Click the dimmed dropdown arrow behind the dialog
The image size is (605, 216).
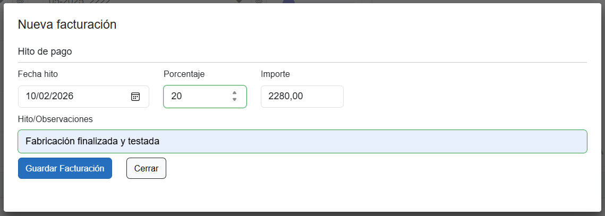pyautogui.click(x=238, y=2)
